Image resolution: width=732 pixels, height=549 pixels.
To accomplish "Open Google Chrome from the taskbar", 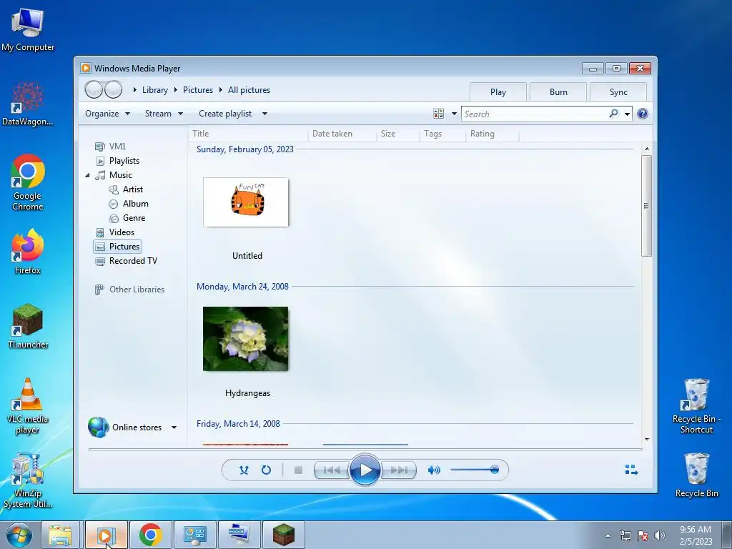I will coord(150,535).
